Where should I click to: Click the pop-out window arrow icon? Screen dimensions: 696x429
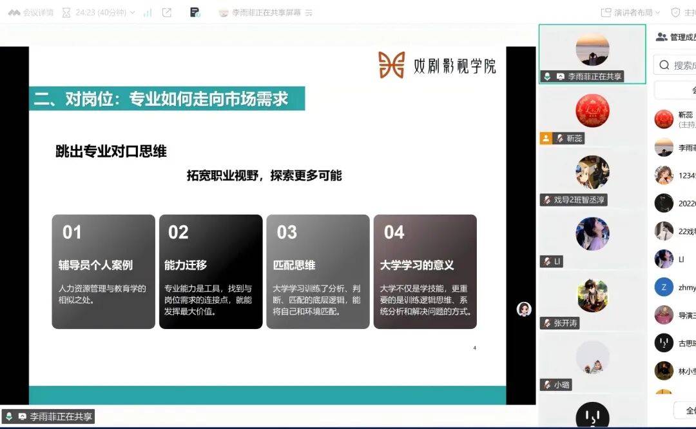coord(167,12)
